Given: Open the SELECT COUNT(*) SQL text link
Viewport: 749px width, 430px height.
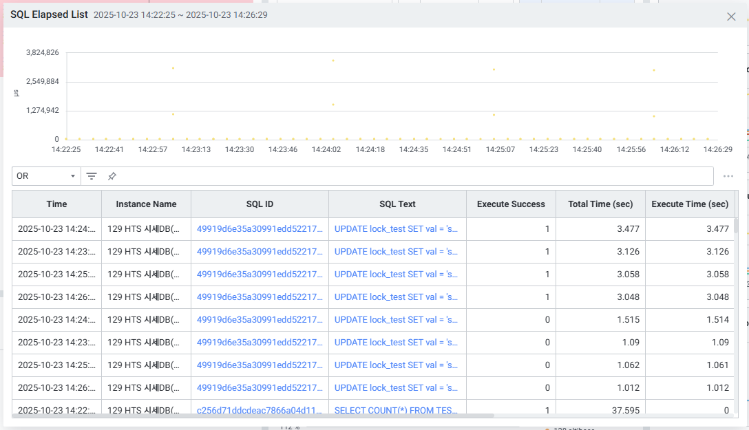Looking at the screenshot, I should [x=396, y=411].
